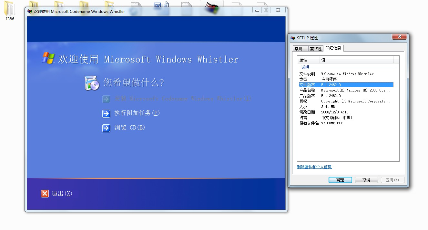The image size is (428, 230).
Task: Click the arrow icon beside 浏览 CD(B)
Action: point(106,128)
